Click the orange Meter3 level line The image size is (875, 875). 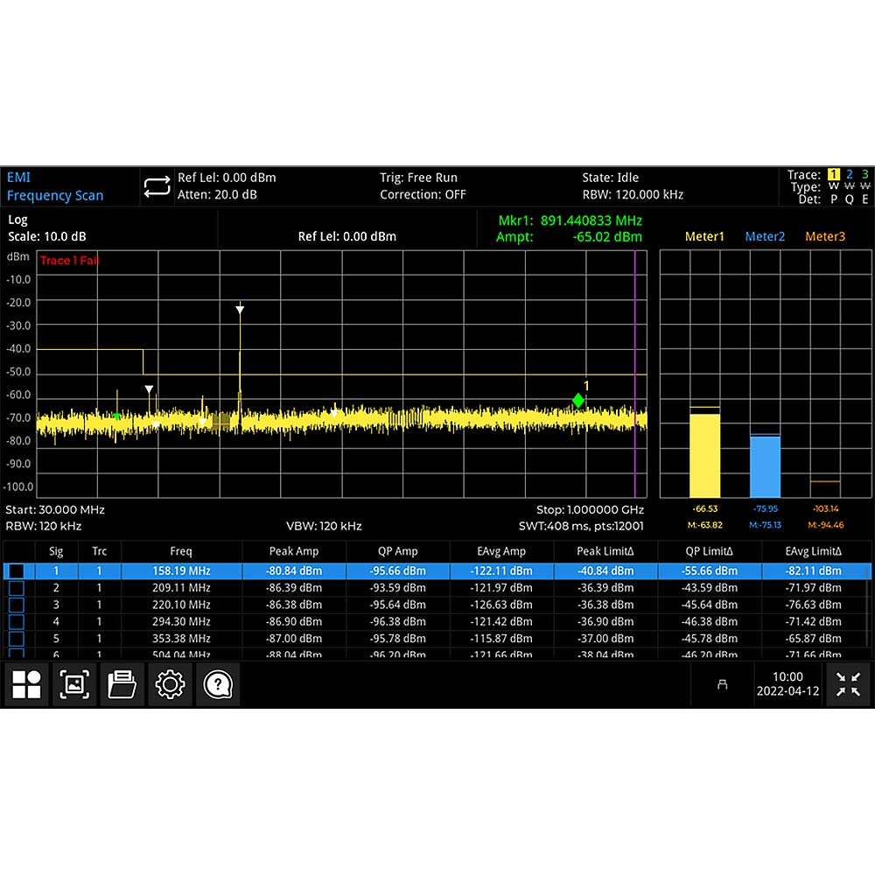[x=825, y=481]
